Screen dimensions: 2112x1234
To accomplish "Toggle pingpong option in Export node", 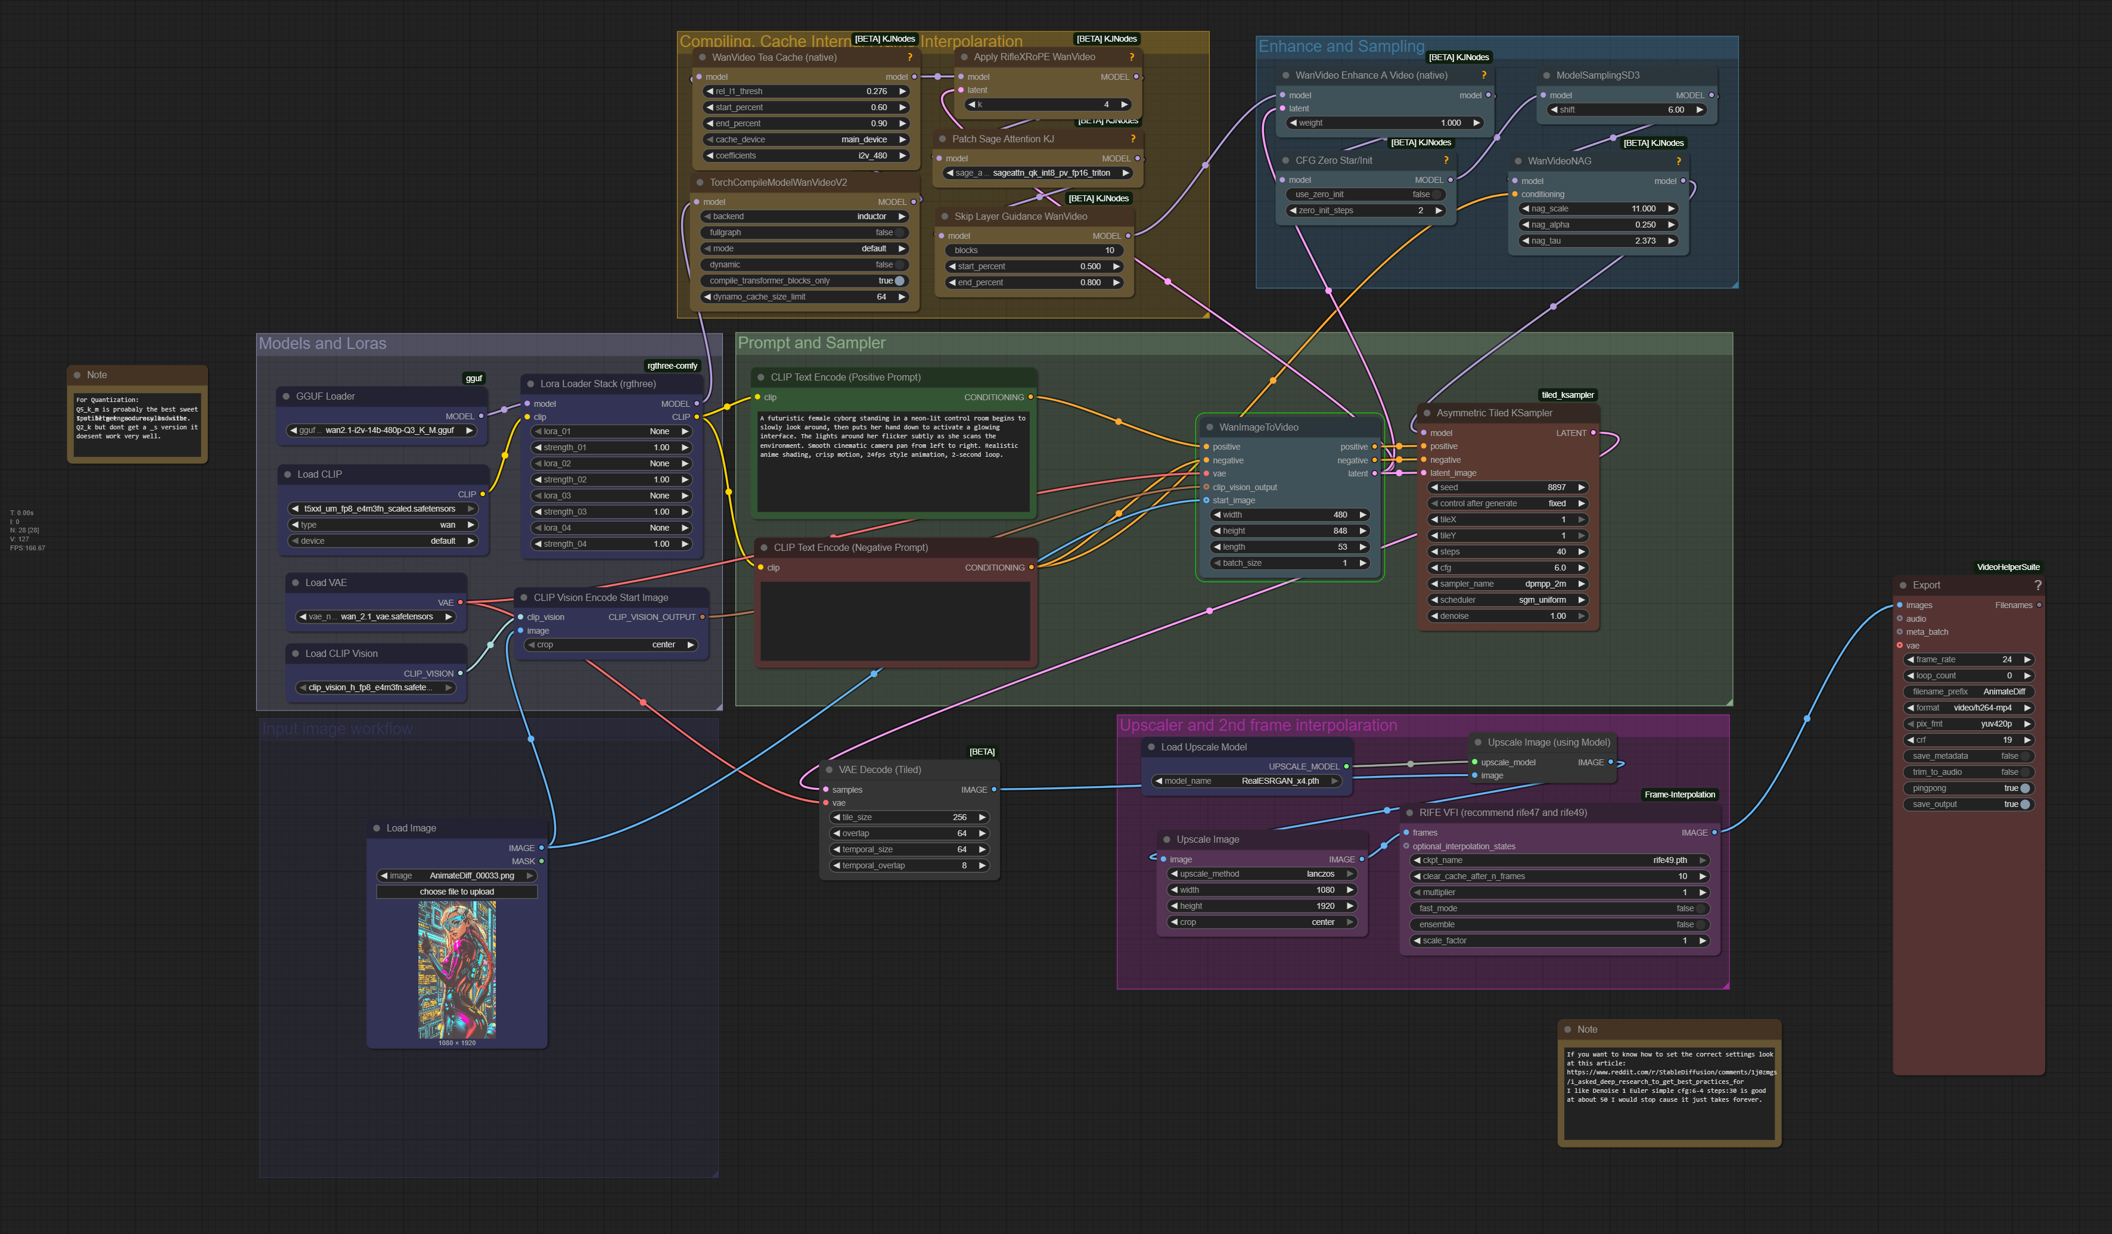I will click(2025, 789).
